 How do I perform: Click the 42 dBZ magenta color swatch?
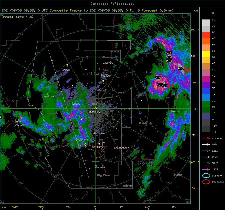(x=206, y=79)
